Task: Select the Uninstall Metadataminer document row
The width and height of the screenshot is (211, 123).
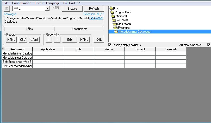Action: [x=17, y=66]
